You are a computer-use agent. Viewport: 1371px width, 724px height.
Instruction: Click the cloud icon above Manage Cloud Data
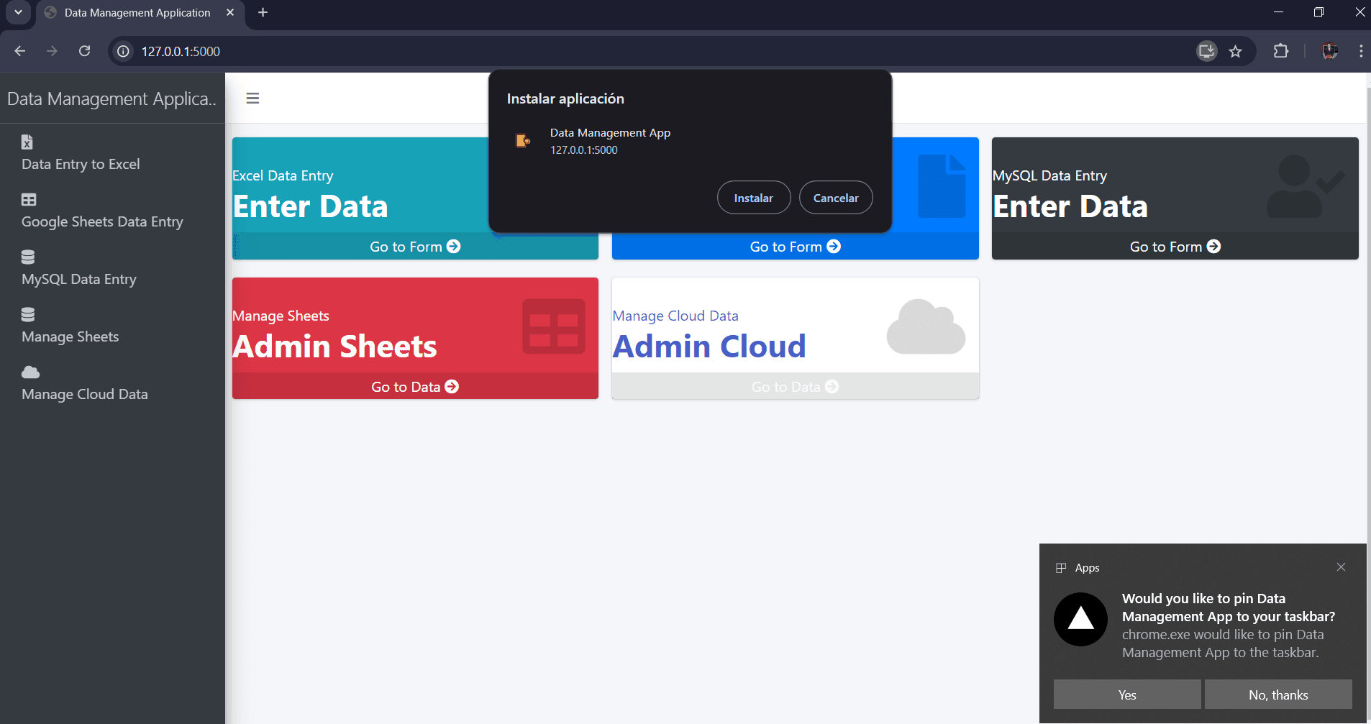pos(30,372)
